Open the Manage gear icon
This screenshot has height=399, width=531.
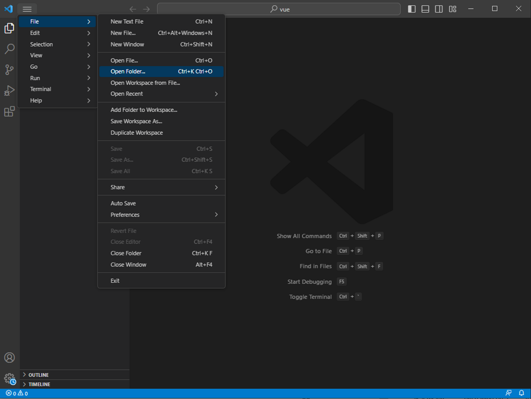pyautogui.click(x=9, y=378)
